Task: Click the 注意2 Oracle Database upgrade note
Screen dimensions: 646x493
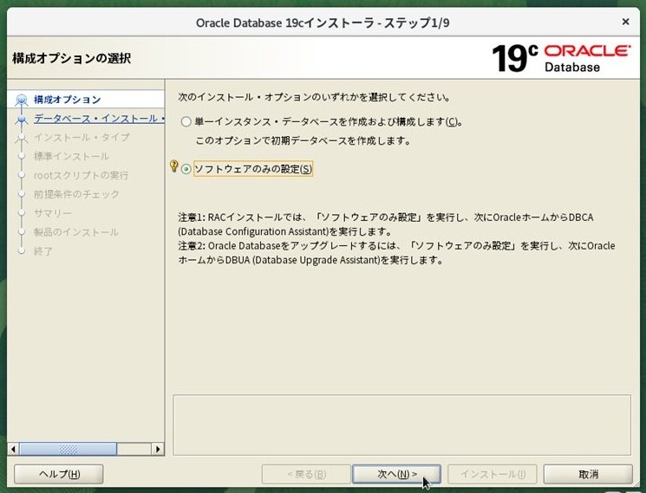Action: point(396,253)
